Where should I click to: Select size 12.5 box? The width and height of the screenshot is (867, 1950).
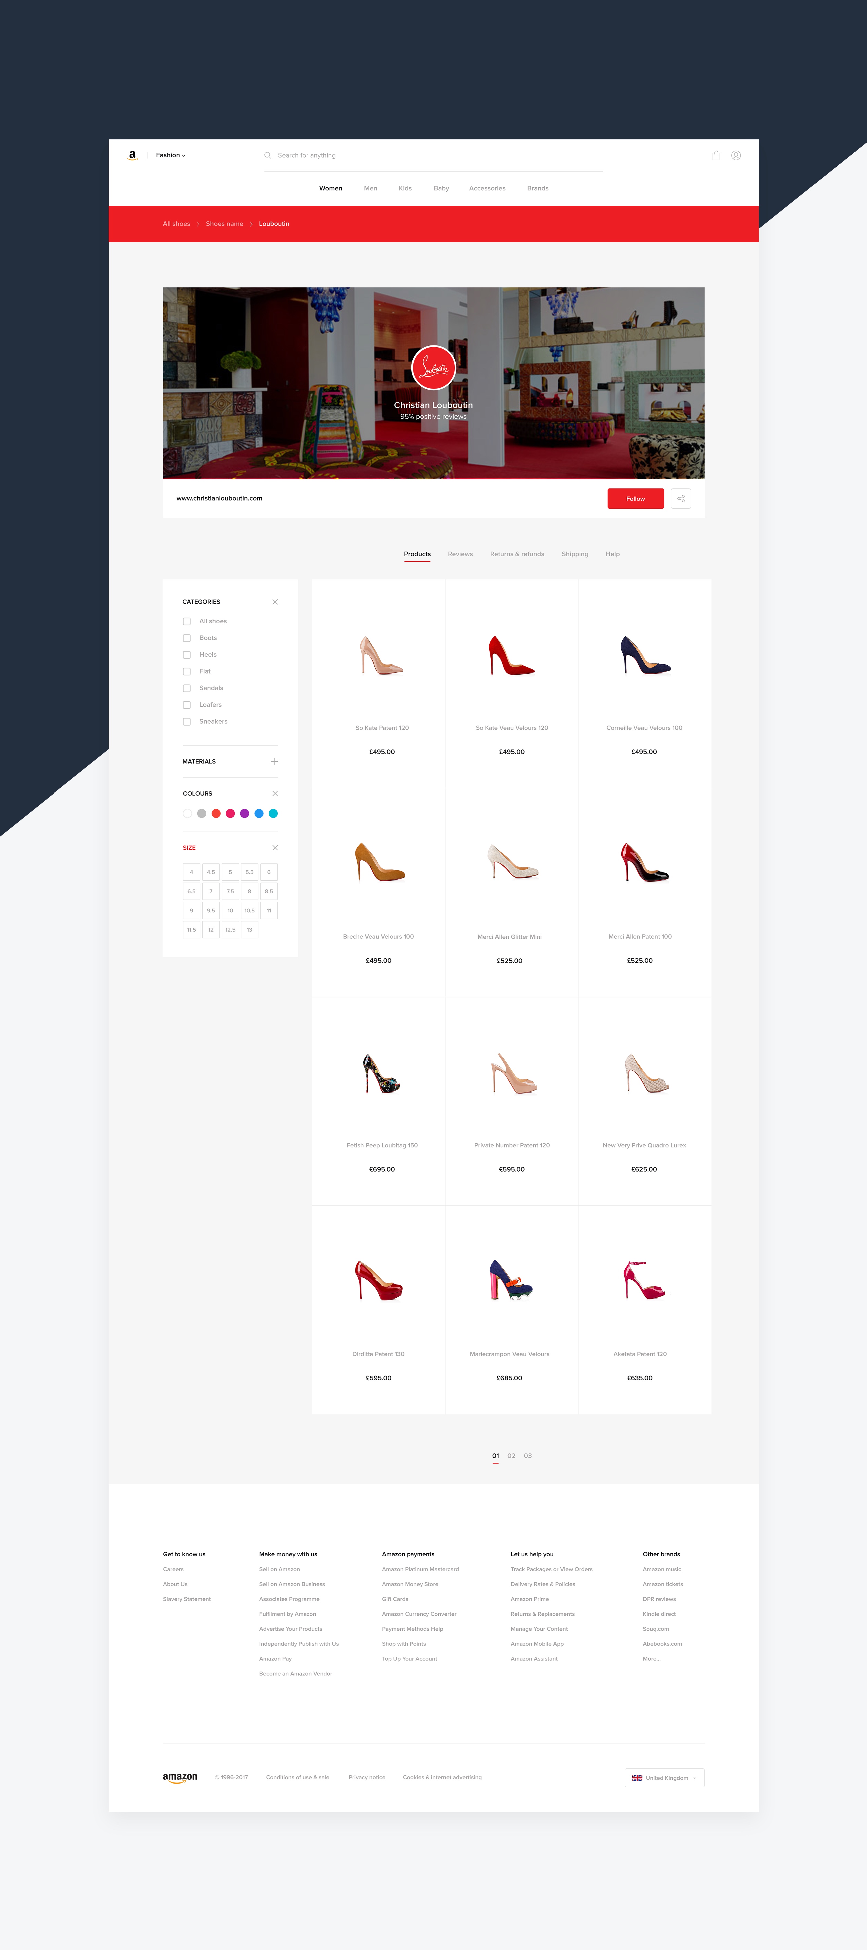pyautogui.click(x=230, y=929)
